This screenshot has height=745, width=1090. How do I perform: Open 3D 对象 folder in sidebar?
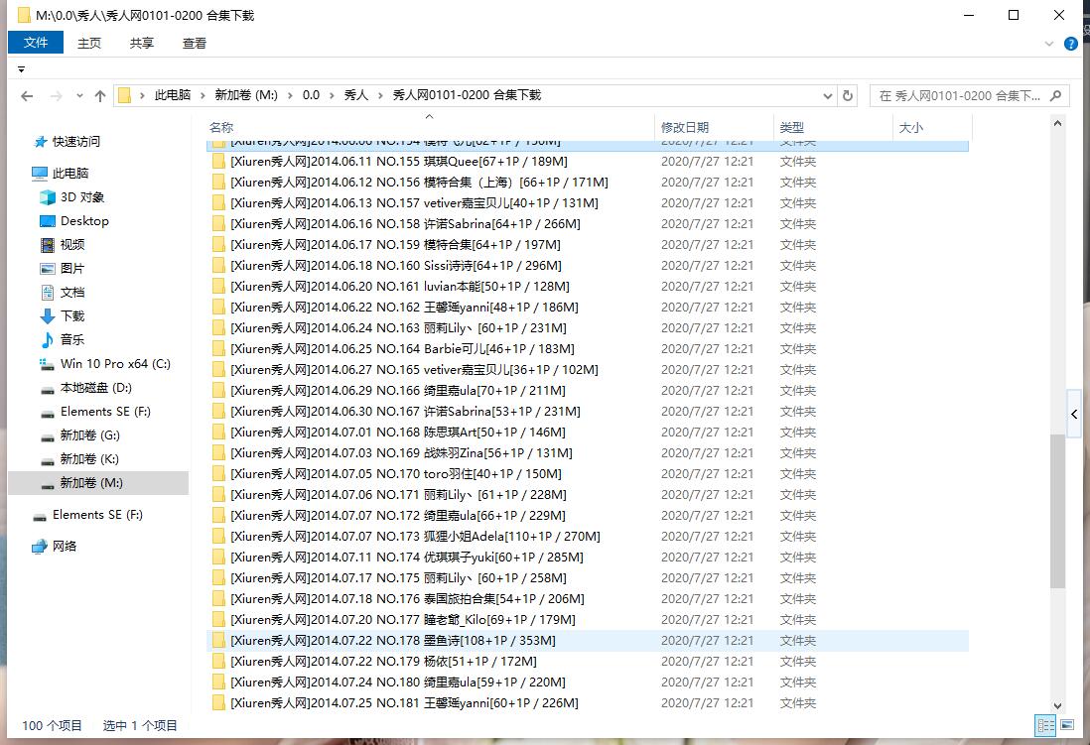coord(81,197)
